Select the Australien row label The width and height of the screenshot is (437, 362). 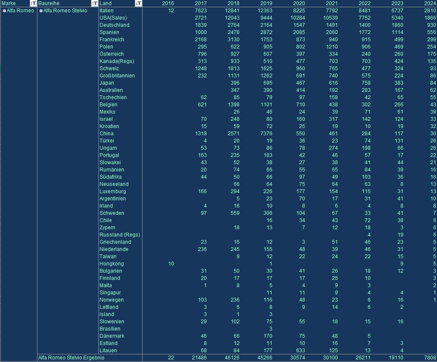point(111,90)
